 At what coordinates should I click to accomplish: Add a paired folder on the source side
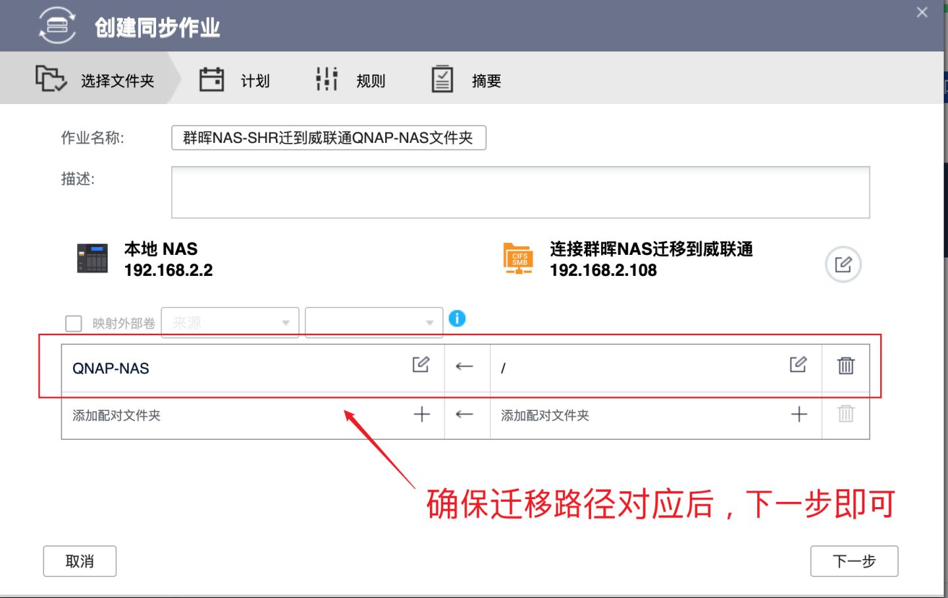pos(422,415)
